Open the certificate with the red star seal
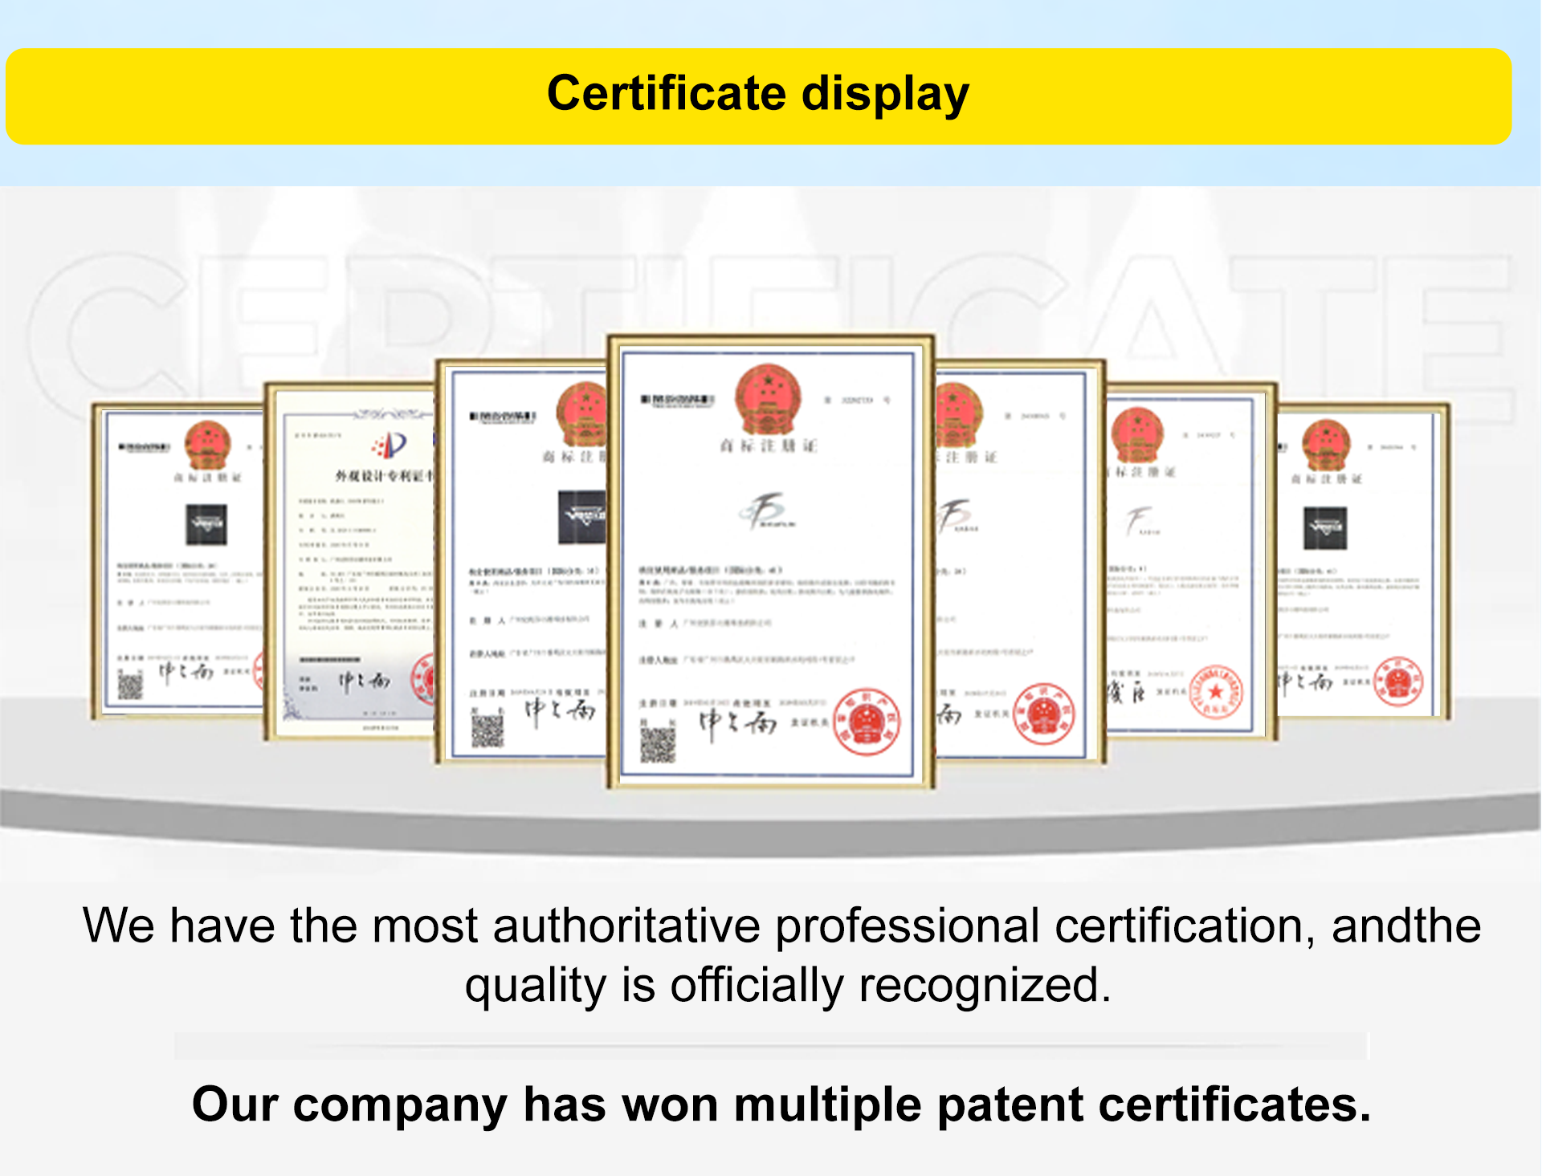 [x=1191, y=560]
